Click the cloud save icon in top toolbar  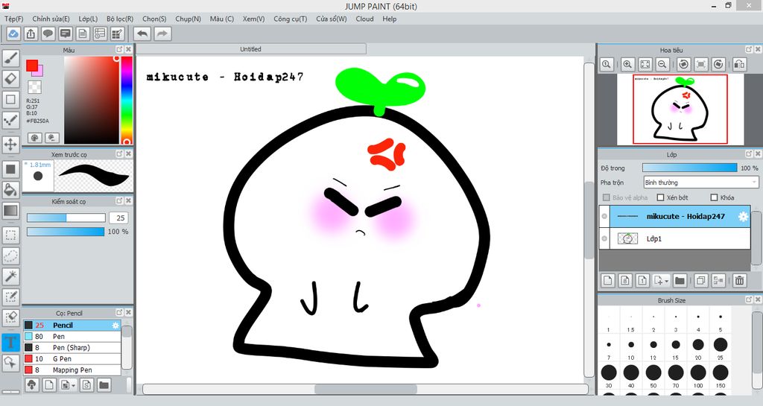click(13, 34)
